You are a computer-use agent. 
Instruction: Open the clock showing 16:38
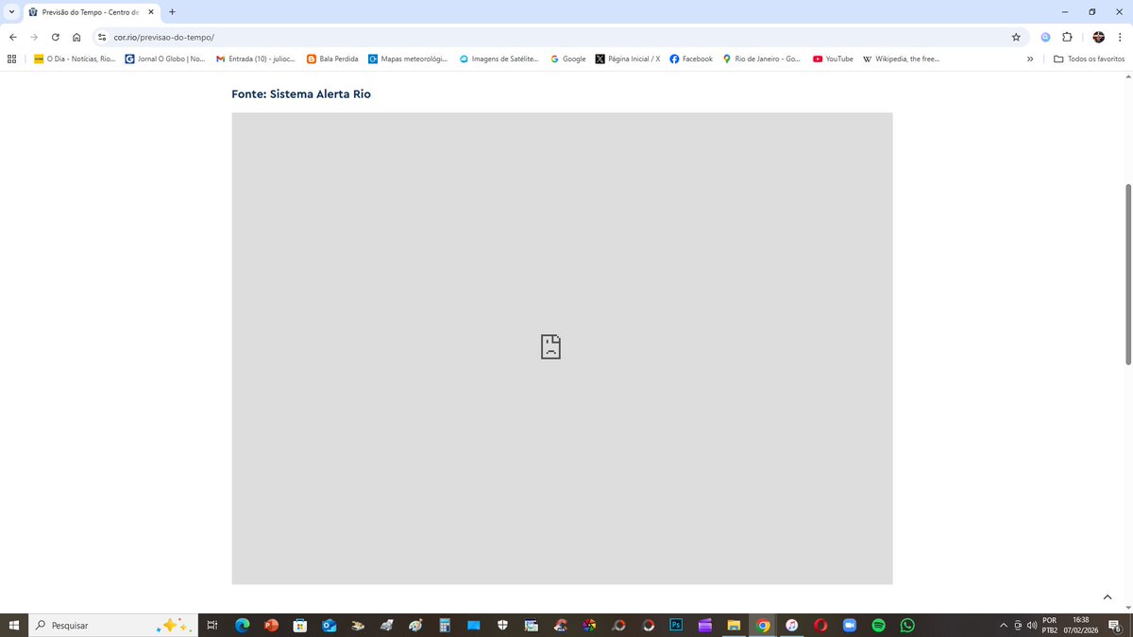point(1081,625)
